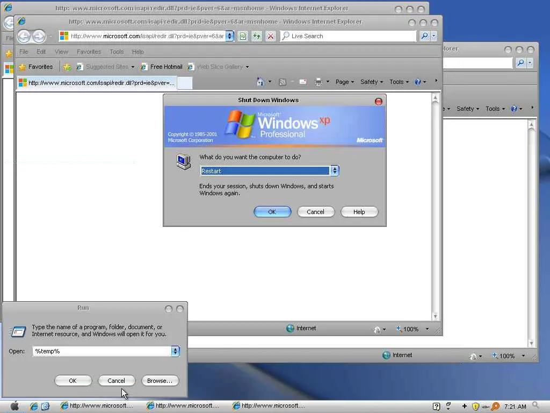
Task: Click the New Tab button
Action: click(185, 83)
